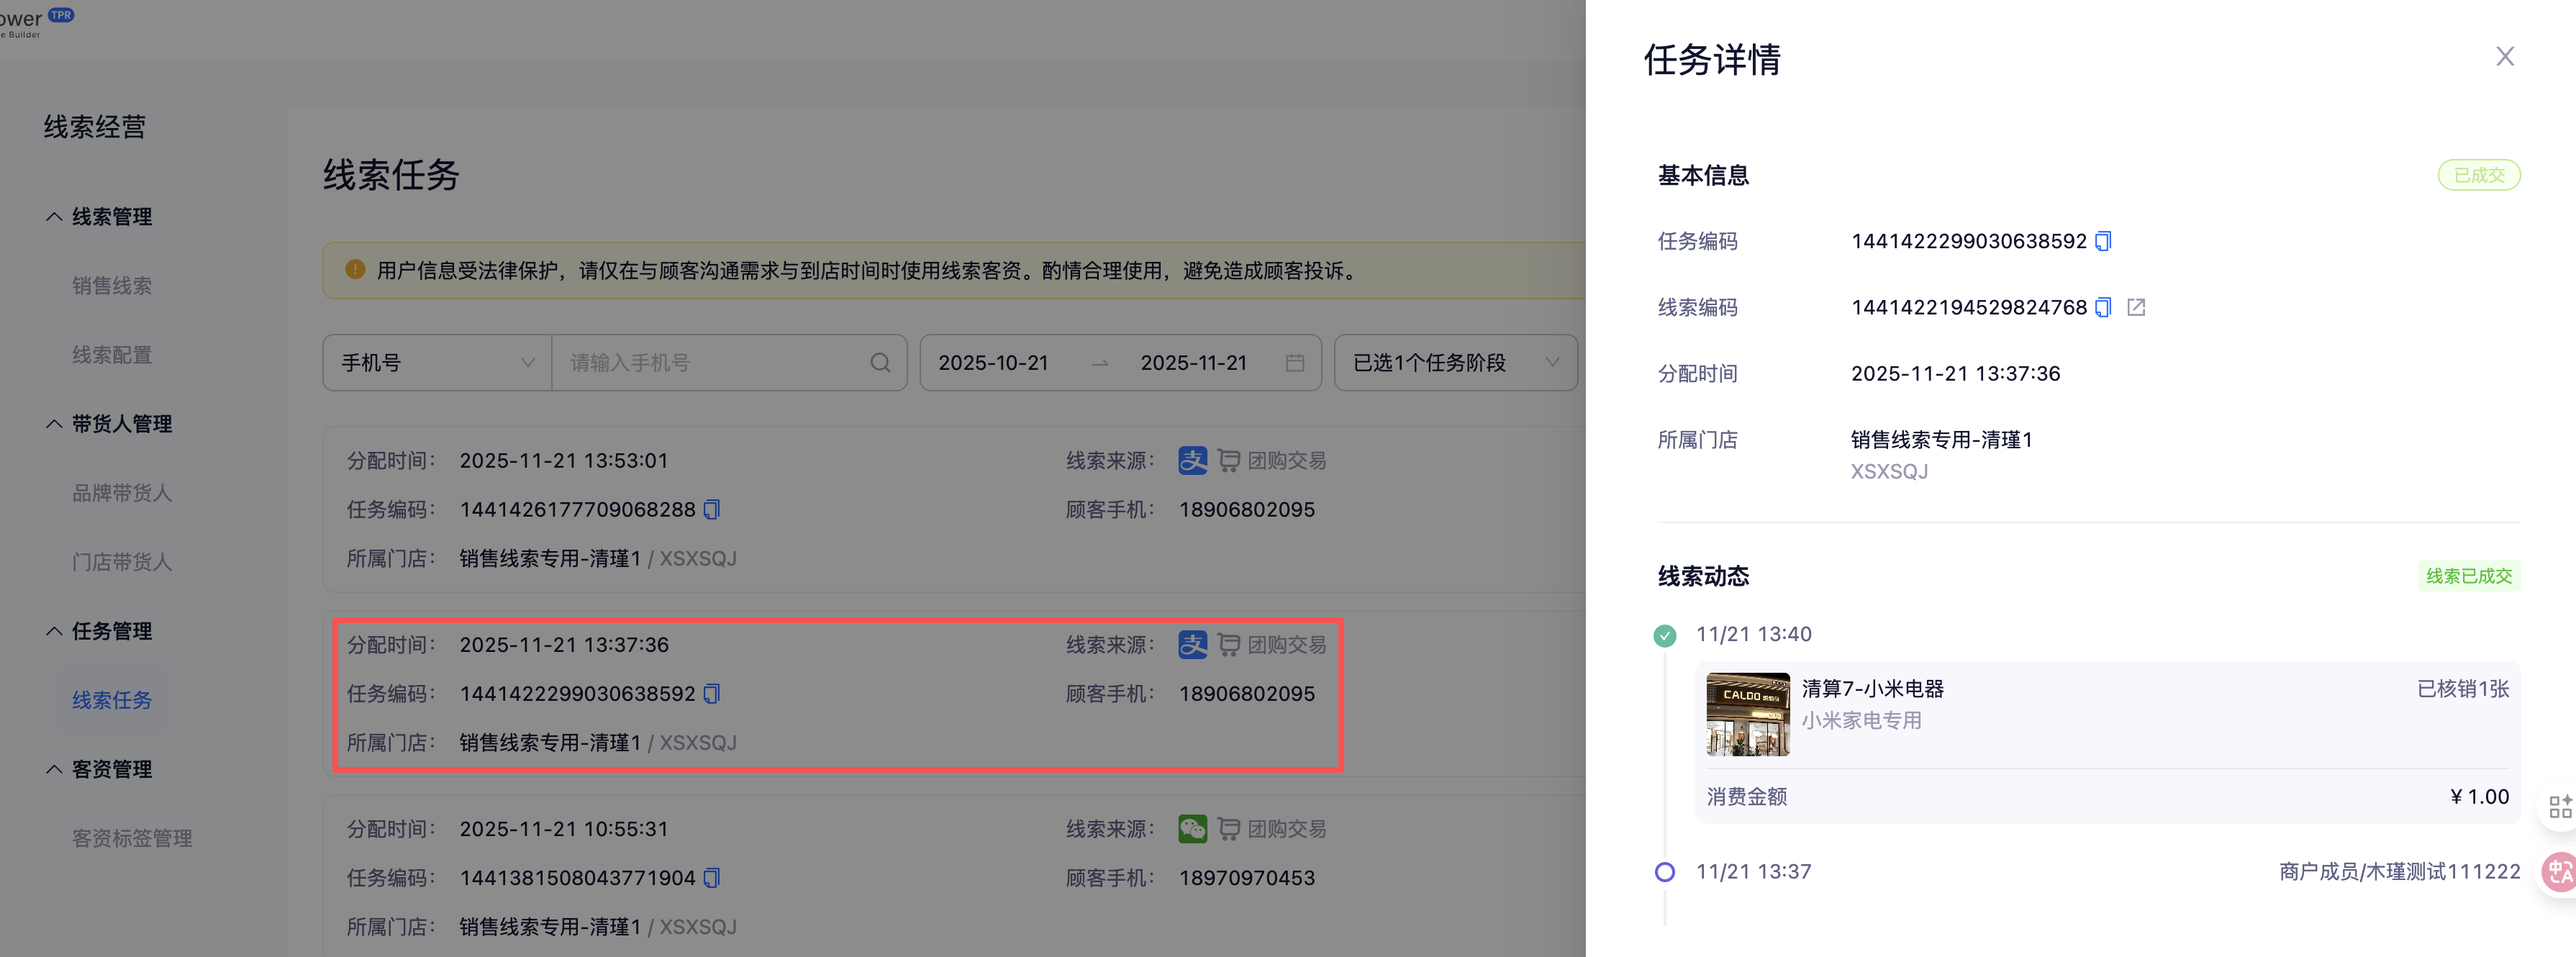
Task: Copy task code 1441381508043771904 in the task list
Action: 712,878
